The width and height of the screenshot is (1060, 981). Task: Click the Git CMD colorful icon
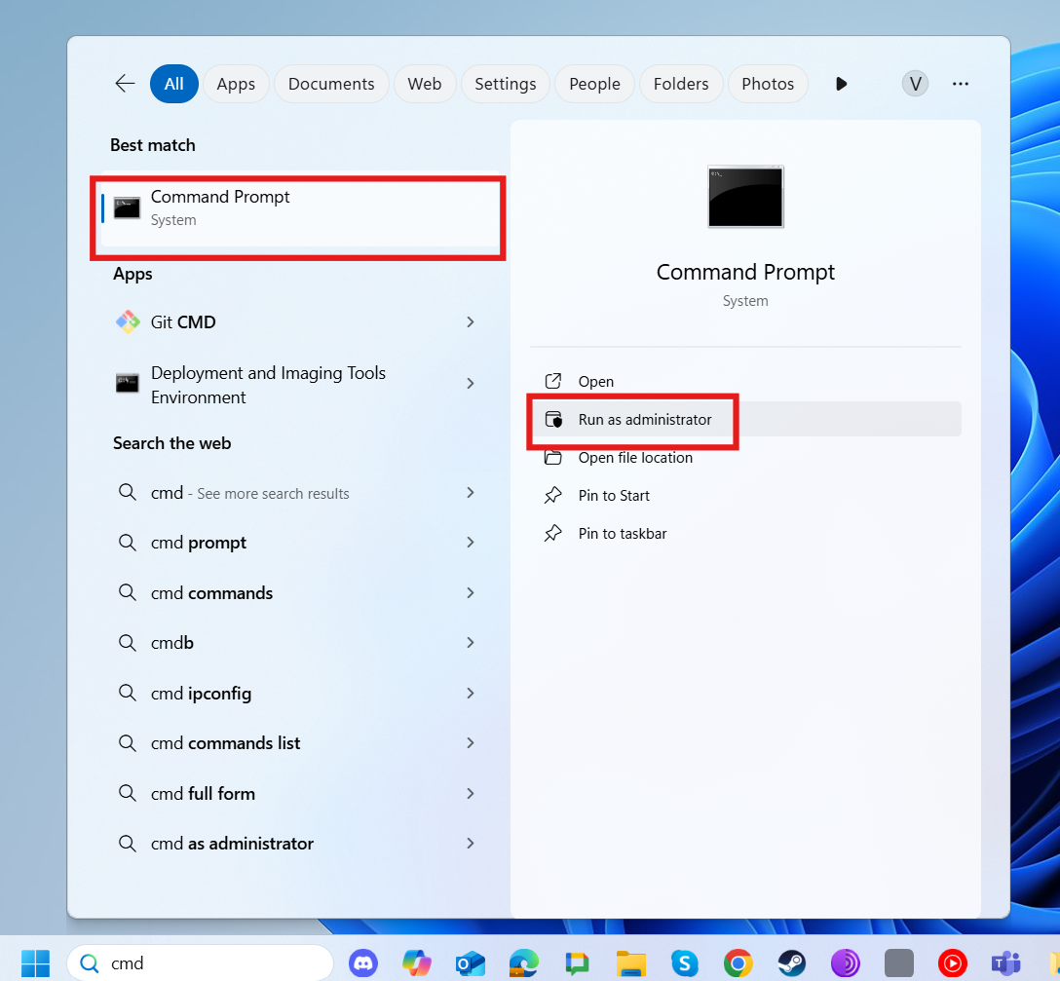pyautogui.click(x=127, y=321)
